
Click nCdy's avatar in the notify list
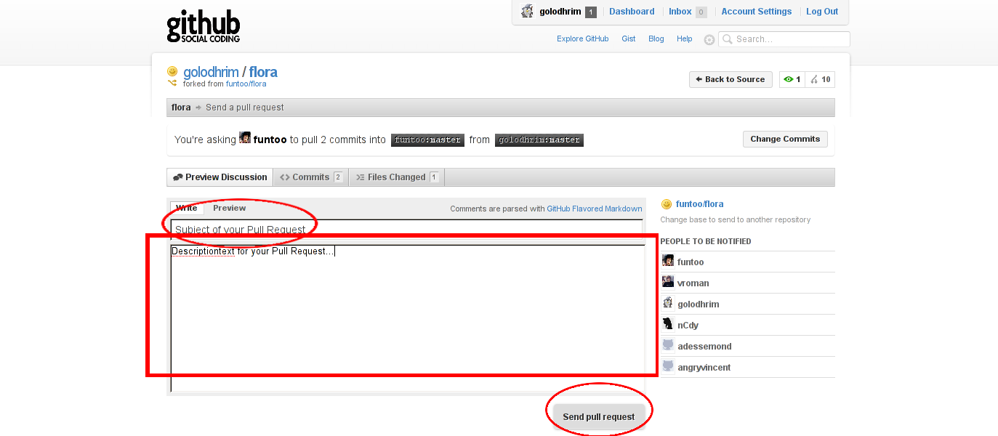pos(668,325)
